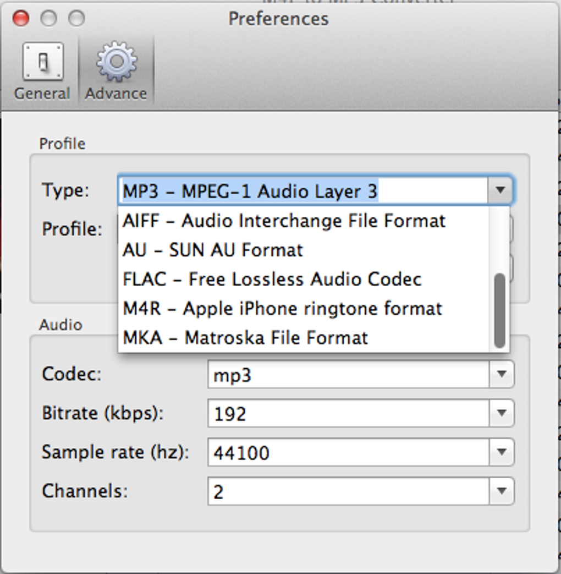Click the format list scrollbar thumb
The width and height of the screenshot is (561, 574).
pyautogui.click(x=499, y=311)
